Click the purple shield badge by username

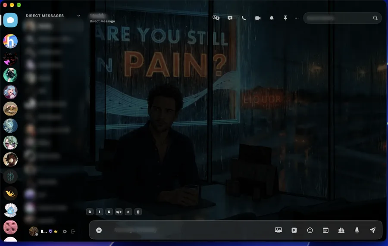tap(50, 231)
